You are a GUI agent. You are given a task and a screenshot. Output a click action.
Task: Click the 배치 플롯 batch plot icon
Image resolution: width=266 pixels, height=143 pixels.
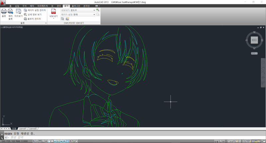point(10,11)
